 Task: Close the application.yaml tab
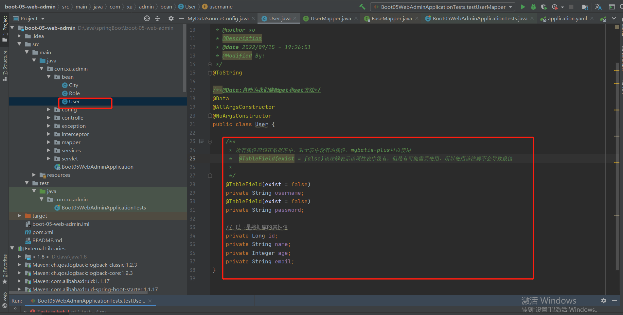(x=592, y=19)
